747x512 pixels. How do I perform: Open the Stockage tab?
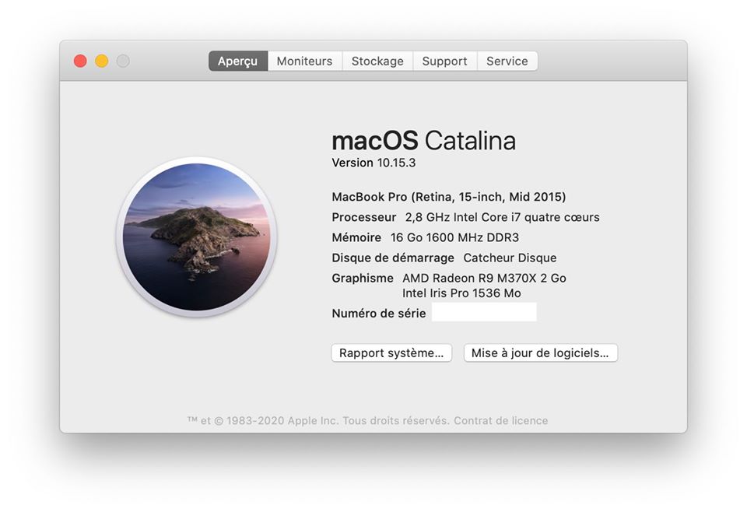pos(378,61)
